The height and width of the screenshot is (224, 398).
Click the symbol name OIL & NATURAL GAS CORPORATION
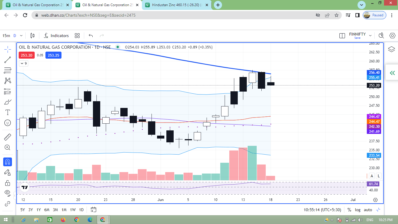click(x=55, y=47)
